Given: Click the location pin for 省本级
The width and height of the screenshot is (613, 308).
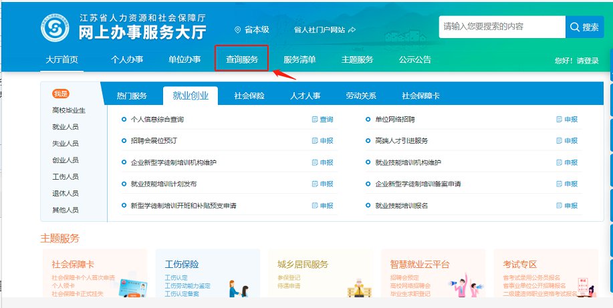Looking at the screenshot, I should coord(237,30).
